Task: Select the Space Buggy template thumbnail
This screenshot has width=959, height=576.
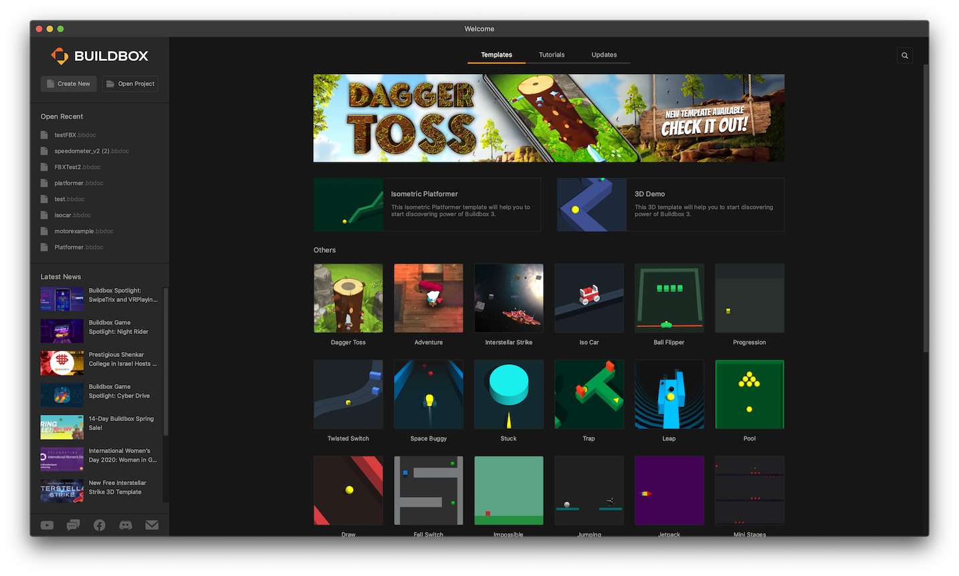Action: 429,394
